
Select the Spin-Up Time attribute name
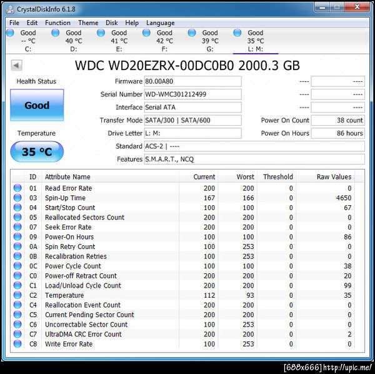[x=65, y=198]
